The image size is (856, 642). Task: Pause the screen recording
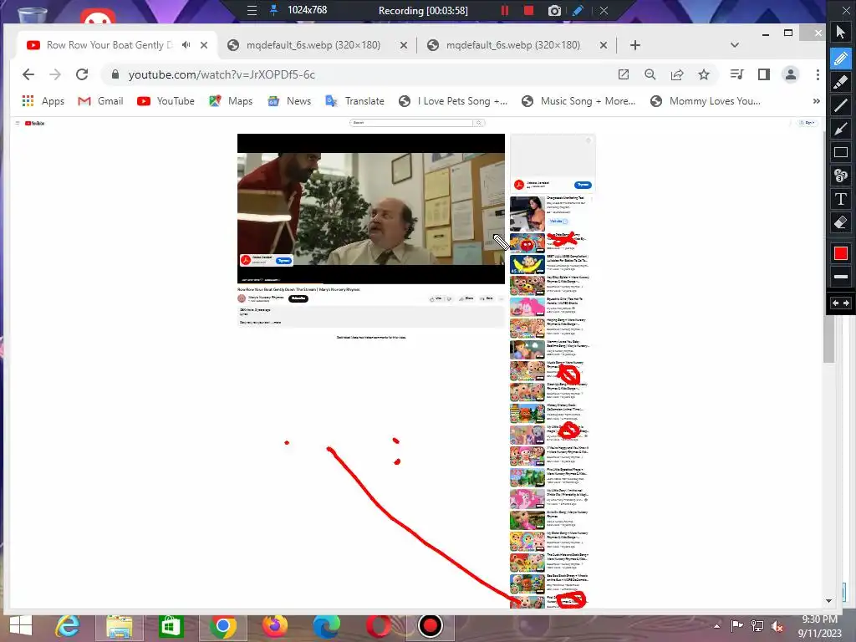tap(504, 10)
